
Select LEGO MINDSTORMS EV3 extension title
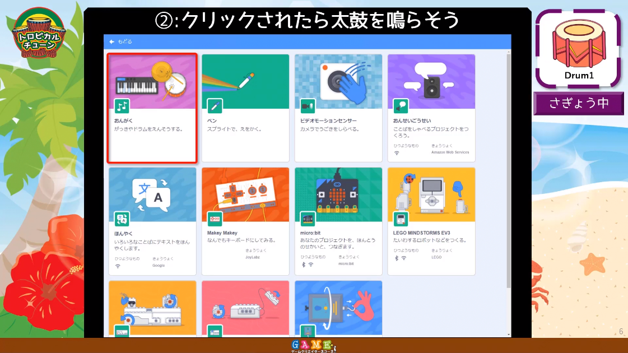tap(422, 233)
